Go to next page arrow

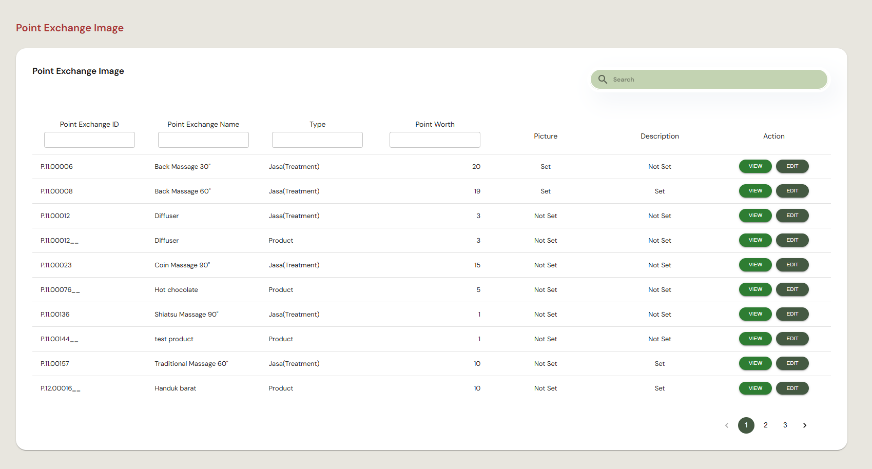click(x=805, y=425)
